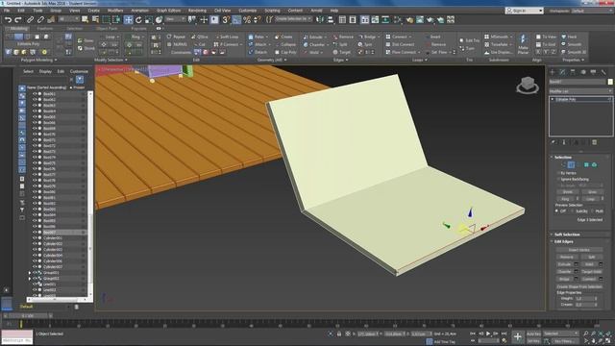The height and width of the screenshot is (346, 615).
Task: Open the Material Editor icon
Action: click(x=397, y=19)
